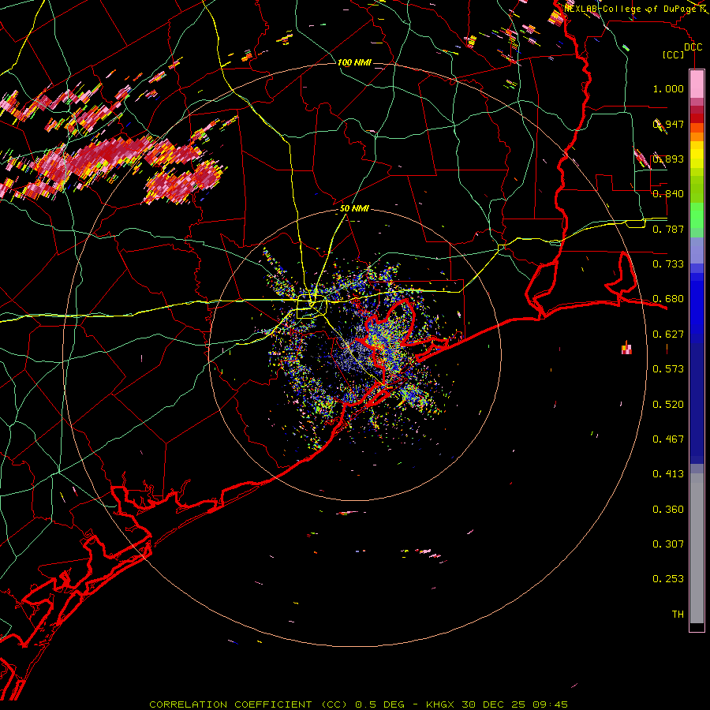Click the 0.840 scale value
Image resolution: width=710 pixels, height=710 pixels.
pyautogui.click(x=668, y=194)
